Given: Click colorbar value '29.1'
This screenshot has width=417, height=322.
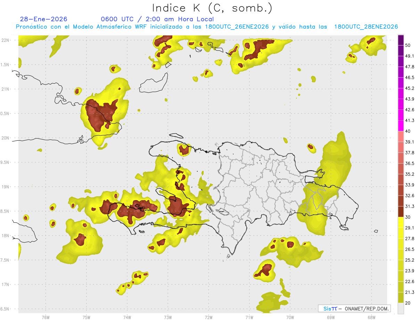Looking at the screenshot, I should pyautogui.click(x=410, y=228).
